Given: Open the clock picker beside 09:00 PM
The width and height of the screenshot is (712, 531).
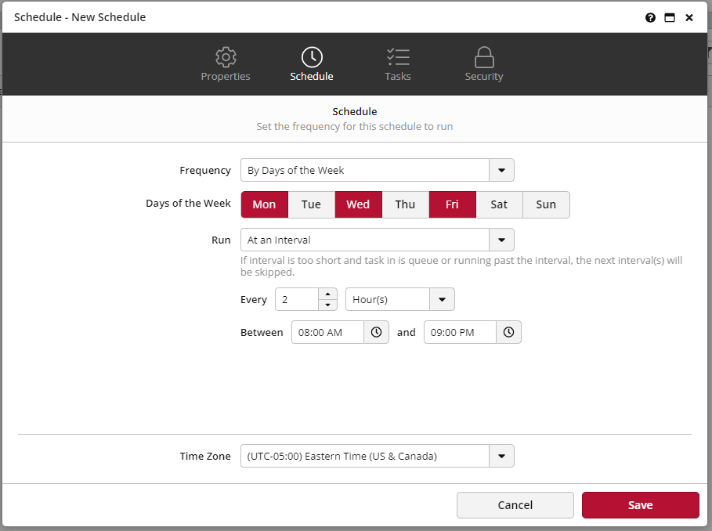Looking at the screenshot, I should [x=508, y=331].
